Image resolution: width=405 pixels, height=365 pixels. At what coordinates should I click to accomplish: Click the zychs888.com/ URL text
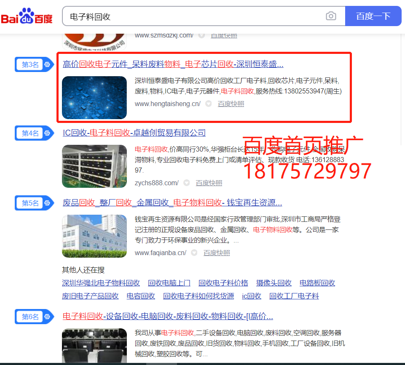[157, 183]
